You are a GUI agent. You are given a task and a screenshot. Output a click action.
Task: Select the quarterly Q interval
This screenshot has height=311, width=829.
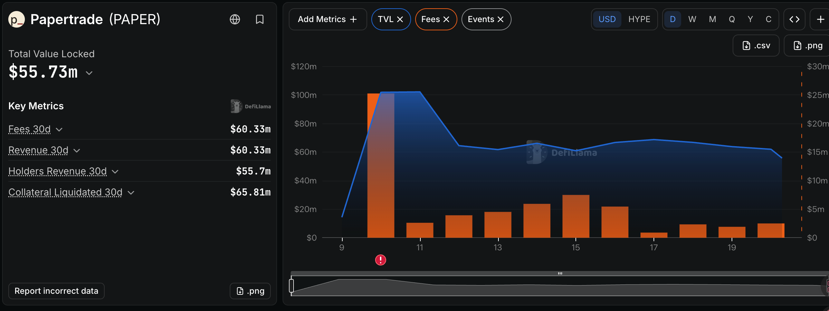[x=732, y=19]
